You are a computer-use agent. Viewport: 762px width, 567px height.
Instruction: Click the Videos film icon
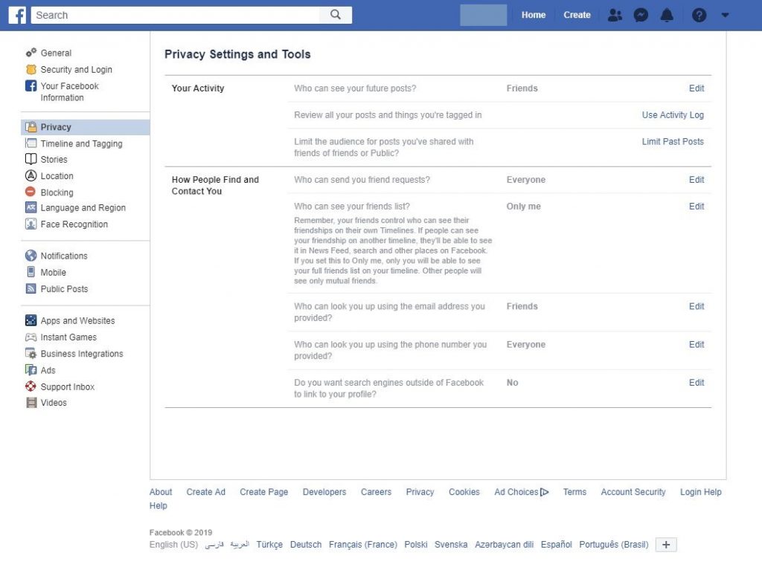[x=31, y=403]
